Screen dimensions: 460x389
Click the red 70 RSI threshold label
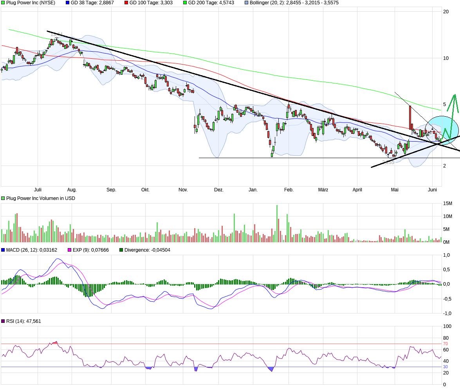click(x=446, y=344)
